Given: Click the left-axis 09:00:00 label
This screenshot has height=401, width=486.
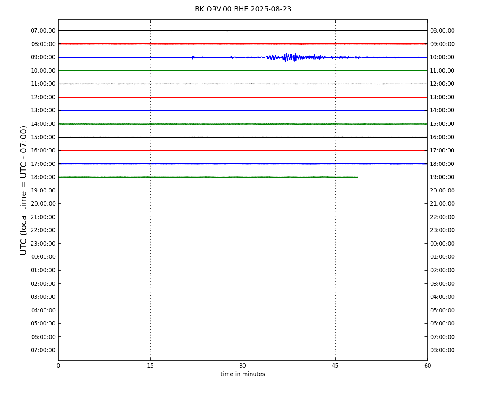Looking at the screenshot, I should [43, 57].
